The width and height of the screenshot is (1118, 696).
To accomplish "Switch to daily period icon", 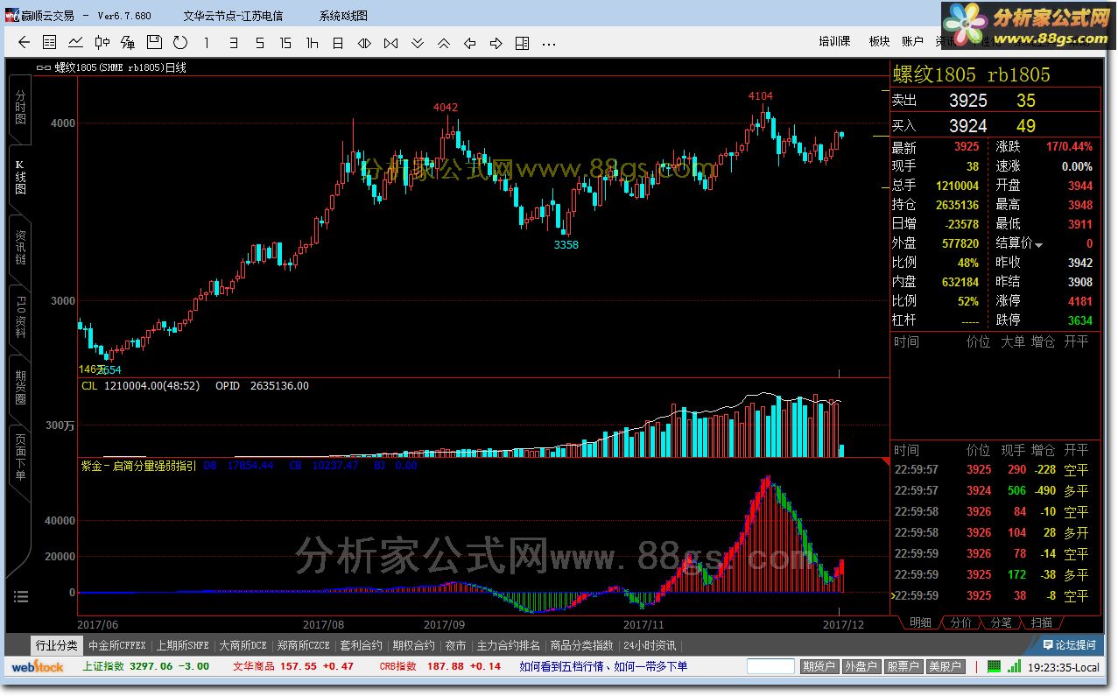I will tap(338, 42).
